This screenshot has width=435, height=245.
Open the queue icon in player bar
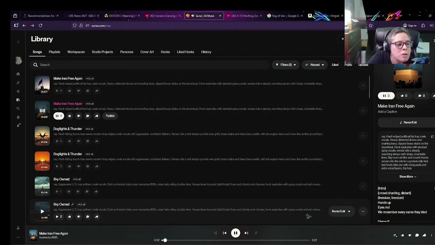tap(395, 235)
